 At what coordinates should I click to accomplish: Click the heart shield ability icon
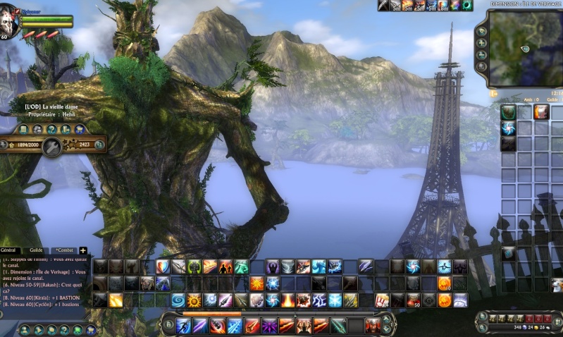coord(163,266)
